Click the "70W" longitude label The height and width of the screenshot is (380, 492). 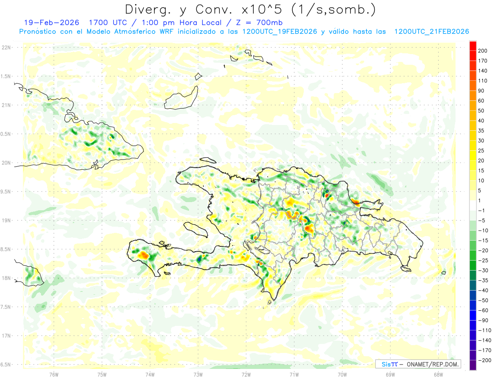click(x=342, y=374)
